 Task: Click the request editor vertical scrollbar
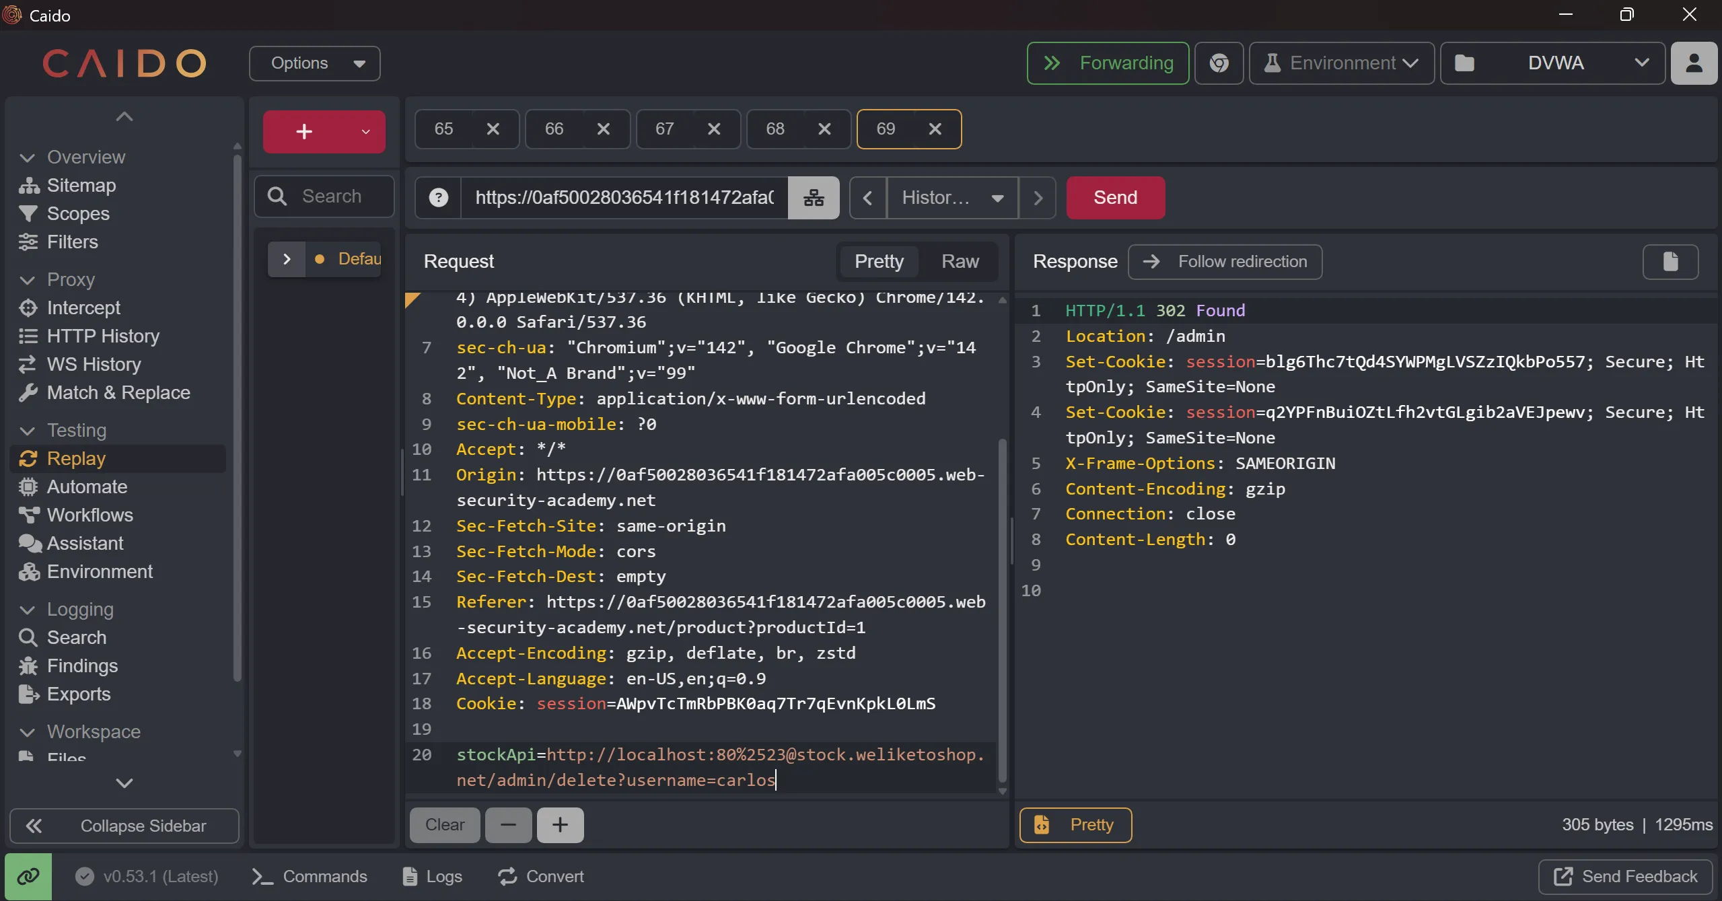tap(1002, 606)
